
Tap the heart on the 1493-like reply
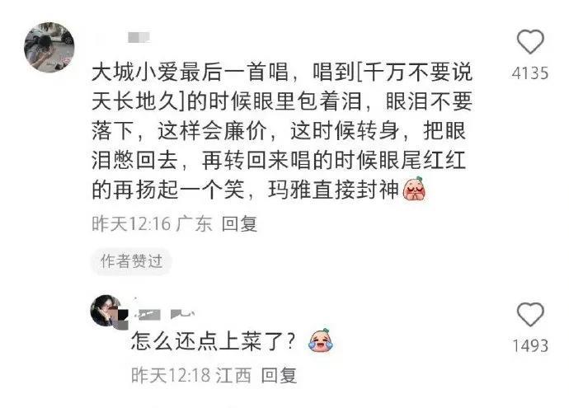tap(530, 314)
